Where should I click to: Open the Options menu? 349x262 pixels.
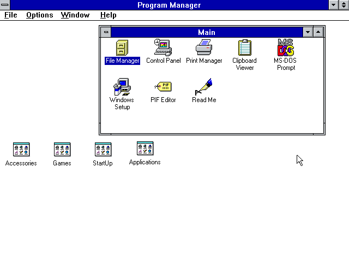40,15
